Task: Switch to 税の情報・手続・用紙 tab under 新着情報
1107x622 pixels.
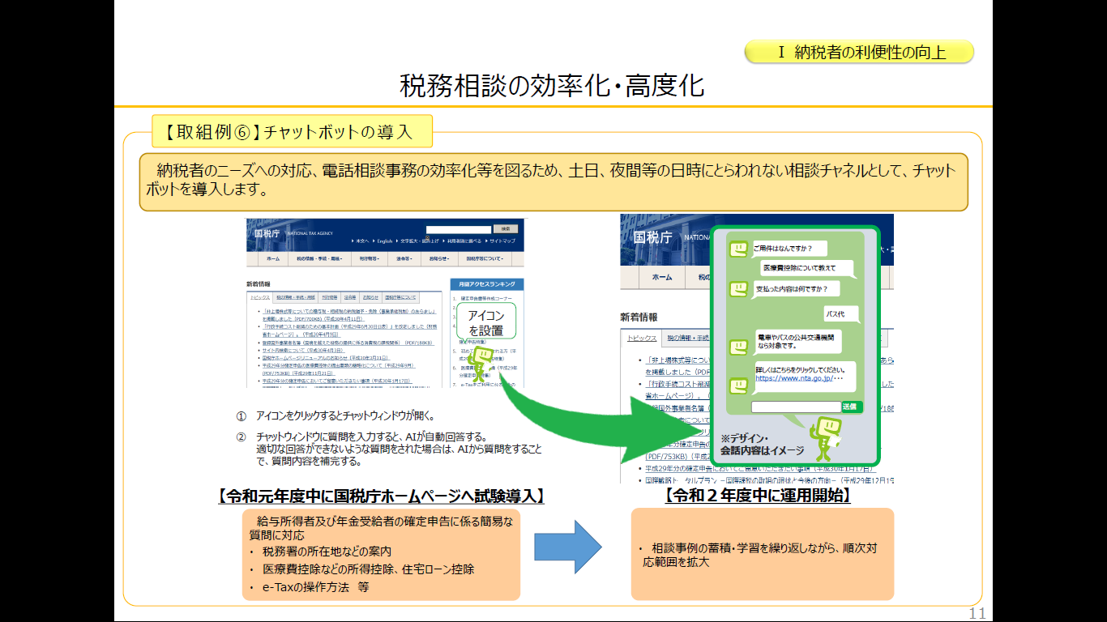Action: pos(296,297)
